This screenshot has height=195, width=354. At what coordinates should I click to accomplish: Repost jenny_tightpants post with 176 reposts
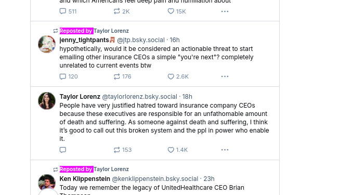tap(122, 76)
